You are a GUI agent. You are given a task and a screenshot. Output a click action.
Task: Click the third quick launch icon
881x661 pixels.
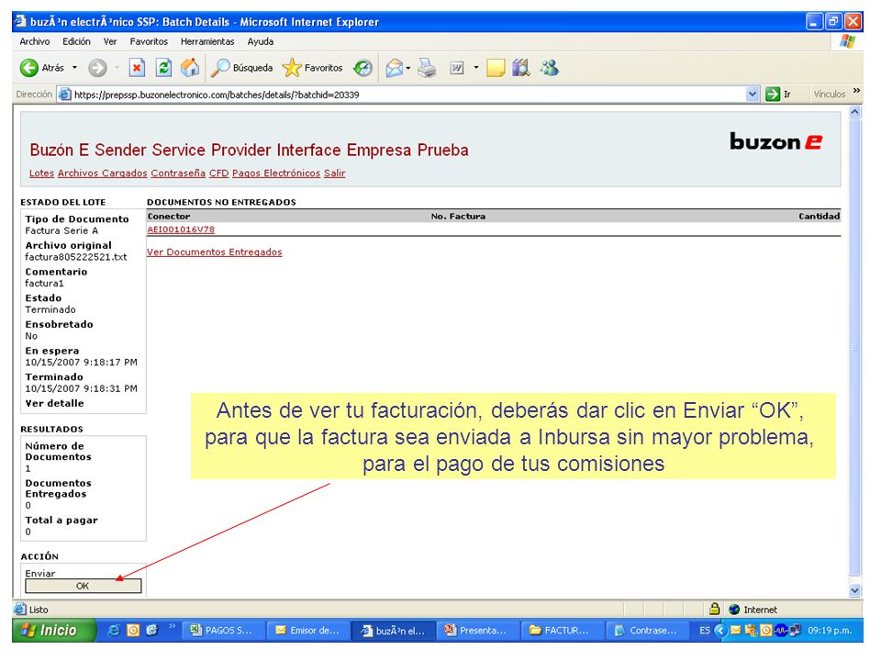(151, 630)
